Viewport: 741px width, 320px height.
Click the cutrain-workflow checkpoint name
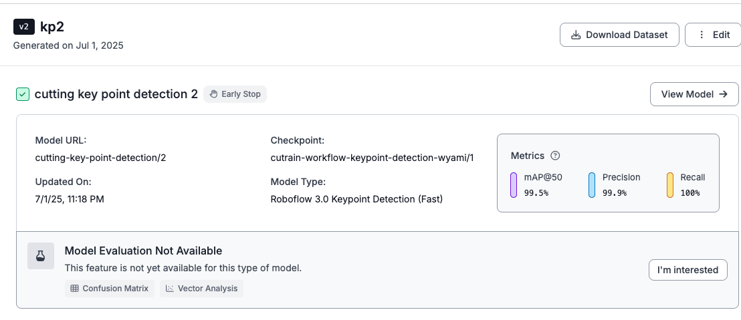[x=373, y=158]
